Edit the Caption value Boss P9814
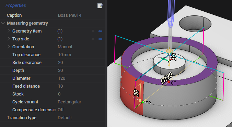The height and width of the screenshot is (127, 232). [70, 15]
